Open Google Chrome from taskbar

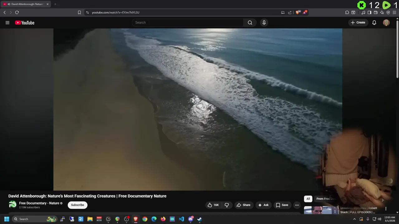[x=145, y=219]
